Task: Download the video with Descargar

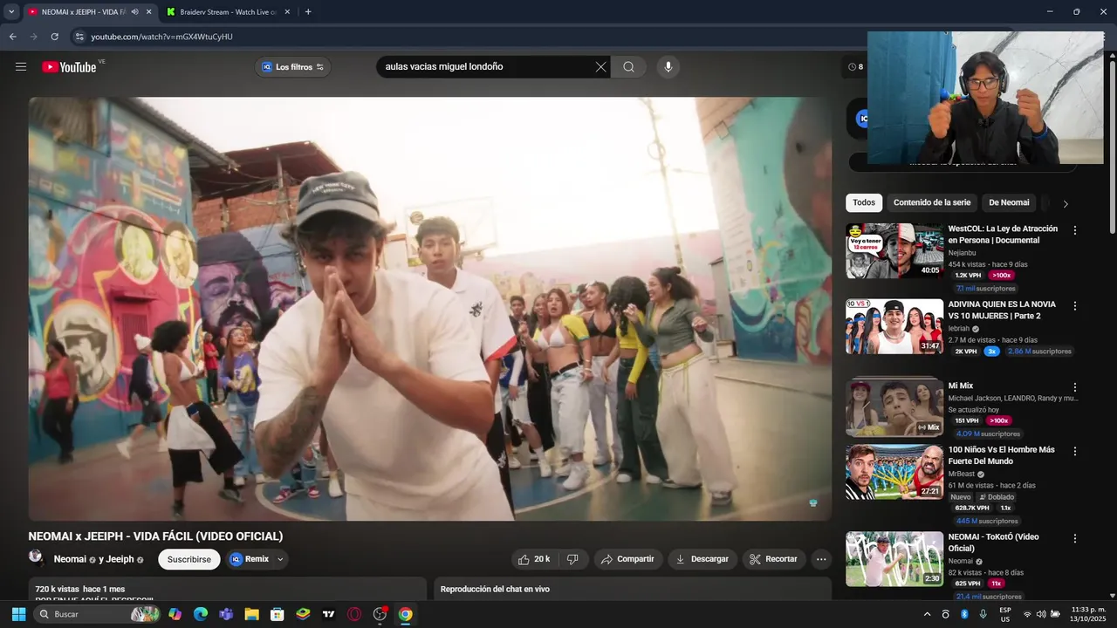Action: point(702,559)
